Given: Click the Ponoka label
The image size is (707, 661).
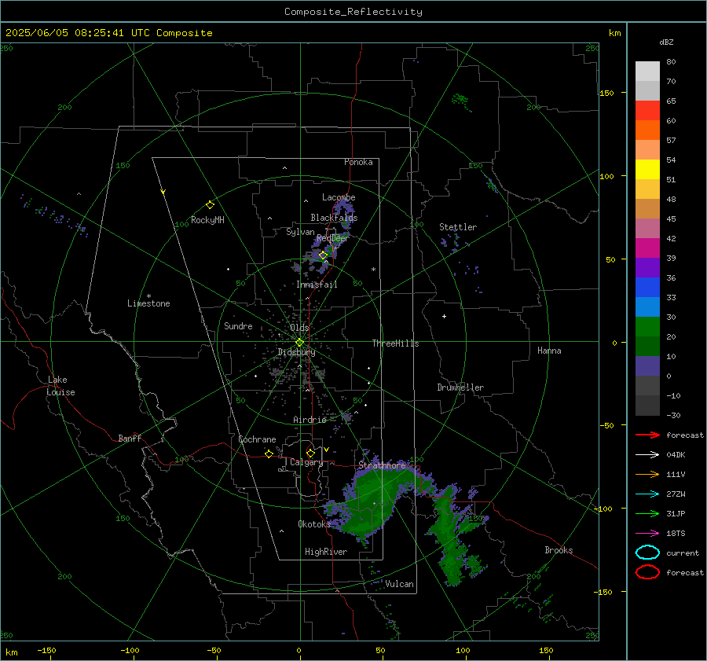Looking at the screenshot, I should coord(358,162).
